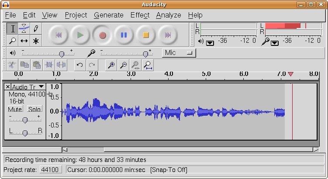This screenshot has height=179, width=328.
Task: Click the Audacity title bar icon
Action: coord(6,4)
